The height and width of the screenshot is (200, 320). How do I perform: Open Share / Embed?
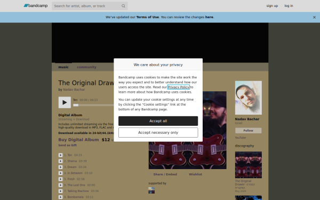click(x=165, y=174)
